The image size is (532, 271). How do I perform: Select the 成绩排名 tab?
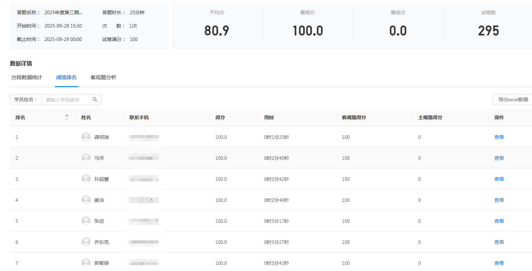coord(66,77)
